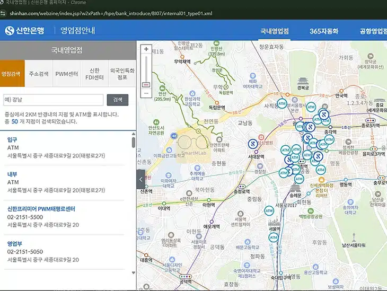Select Shinhan branch marker above 서대문역
Viewport: 387px width, 291px height.
tap(253, 144)
